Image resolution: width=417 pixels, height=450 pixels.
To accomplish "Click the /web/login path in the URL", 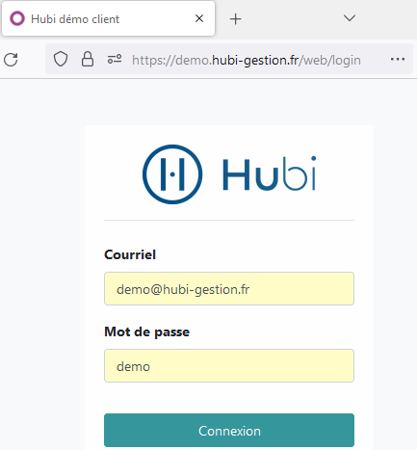I will [x=329, y=60].
